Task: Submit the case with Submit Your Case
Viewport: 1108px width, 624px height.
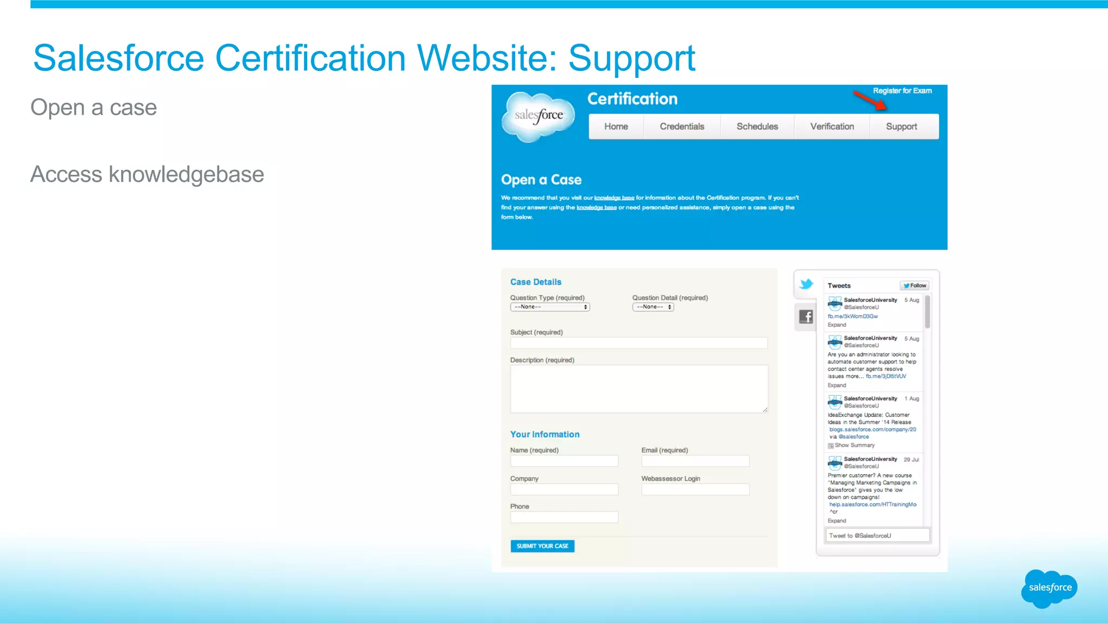Action: pos(542,546)
